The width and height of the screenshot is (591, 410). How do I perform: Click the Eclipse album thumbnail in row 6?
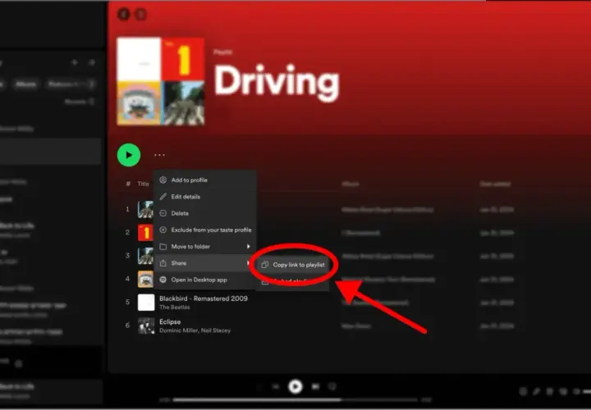point(146,326)
